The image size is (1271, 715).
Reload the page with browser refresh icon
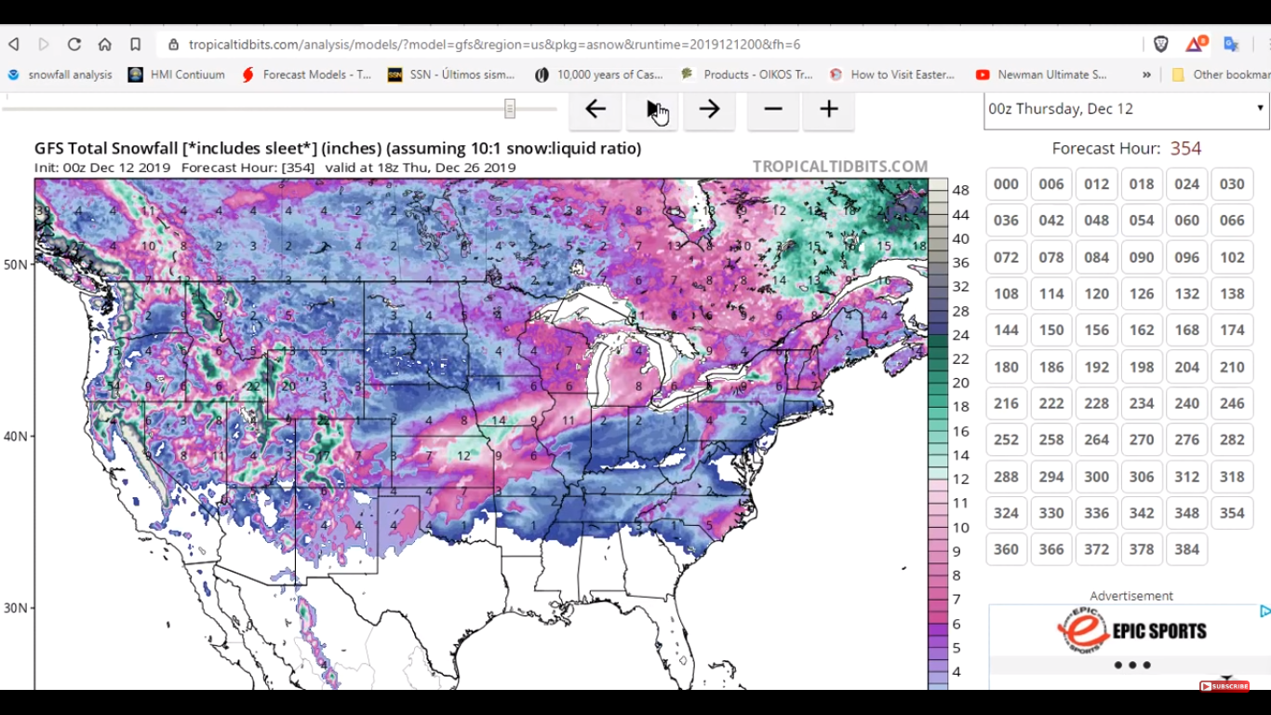click(74, 45)
